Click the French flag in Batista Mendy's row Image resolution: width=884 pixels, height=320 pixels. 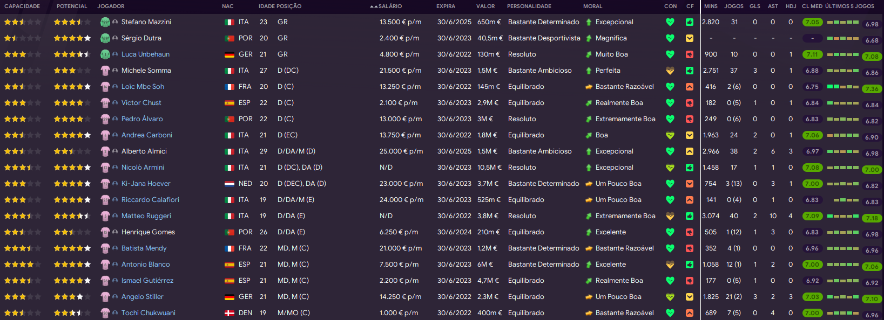point(229,248)
